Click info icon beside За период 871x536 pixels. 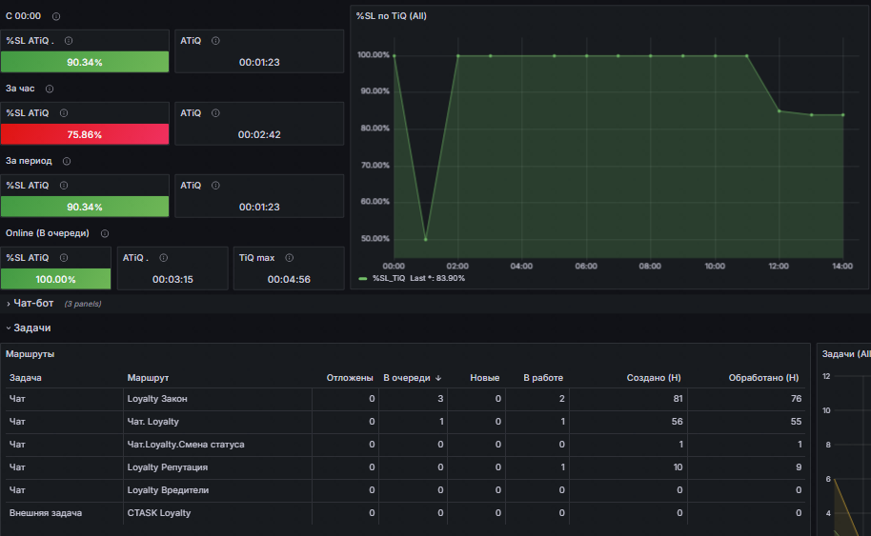coord(67,162)
